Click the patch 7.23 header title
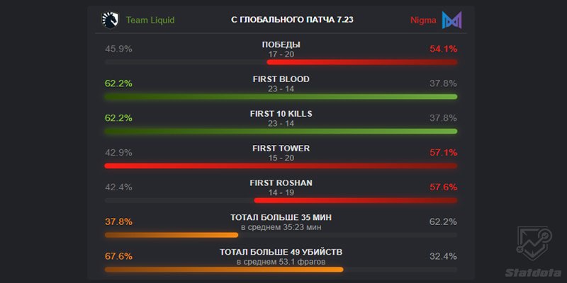This screenshot has width=567, height=283. pyautogui.click(x=292, y=20)
